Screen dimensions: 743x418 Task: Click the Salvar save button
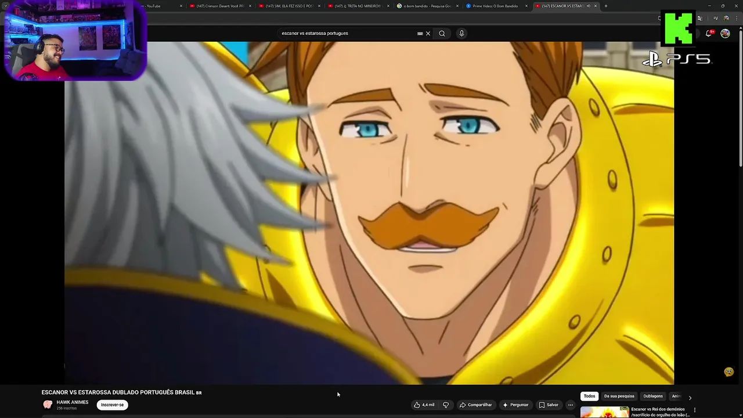pos(549,405)
